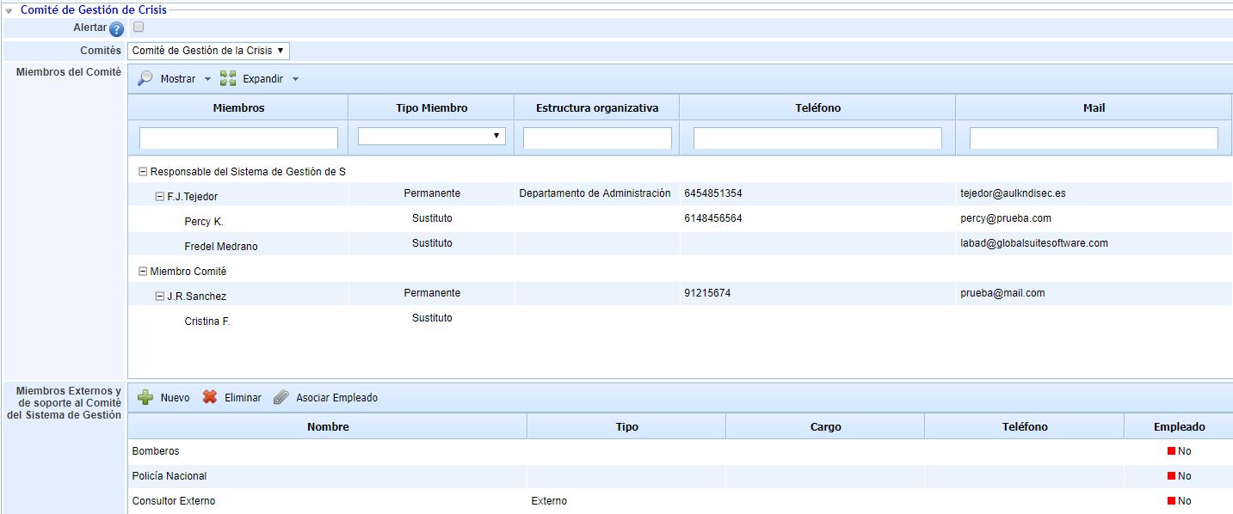Collapse the J.R.Sanchez tree node
Viewport: 1233px width, 514px height.
pyautogui.click(x=160, y=297)
